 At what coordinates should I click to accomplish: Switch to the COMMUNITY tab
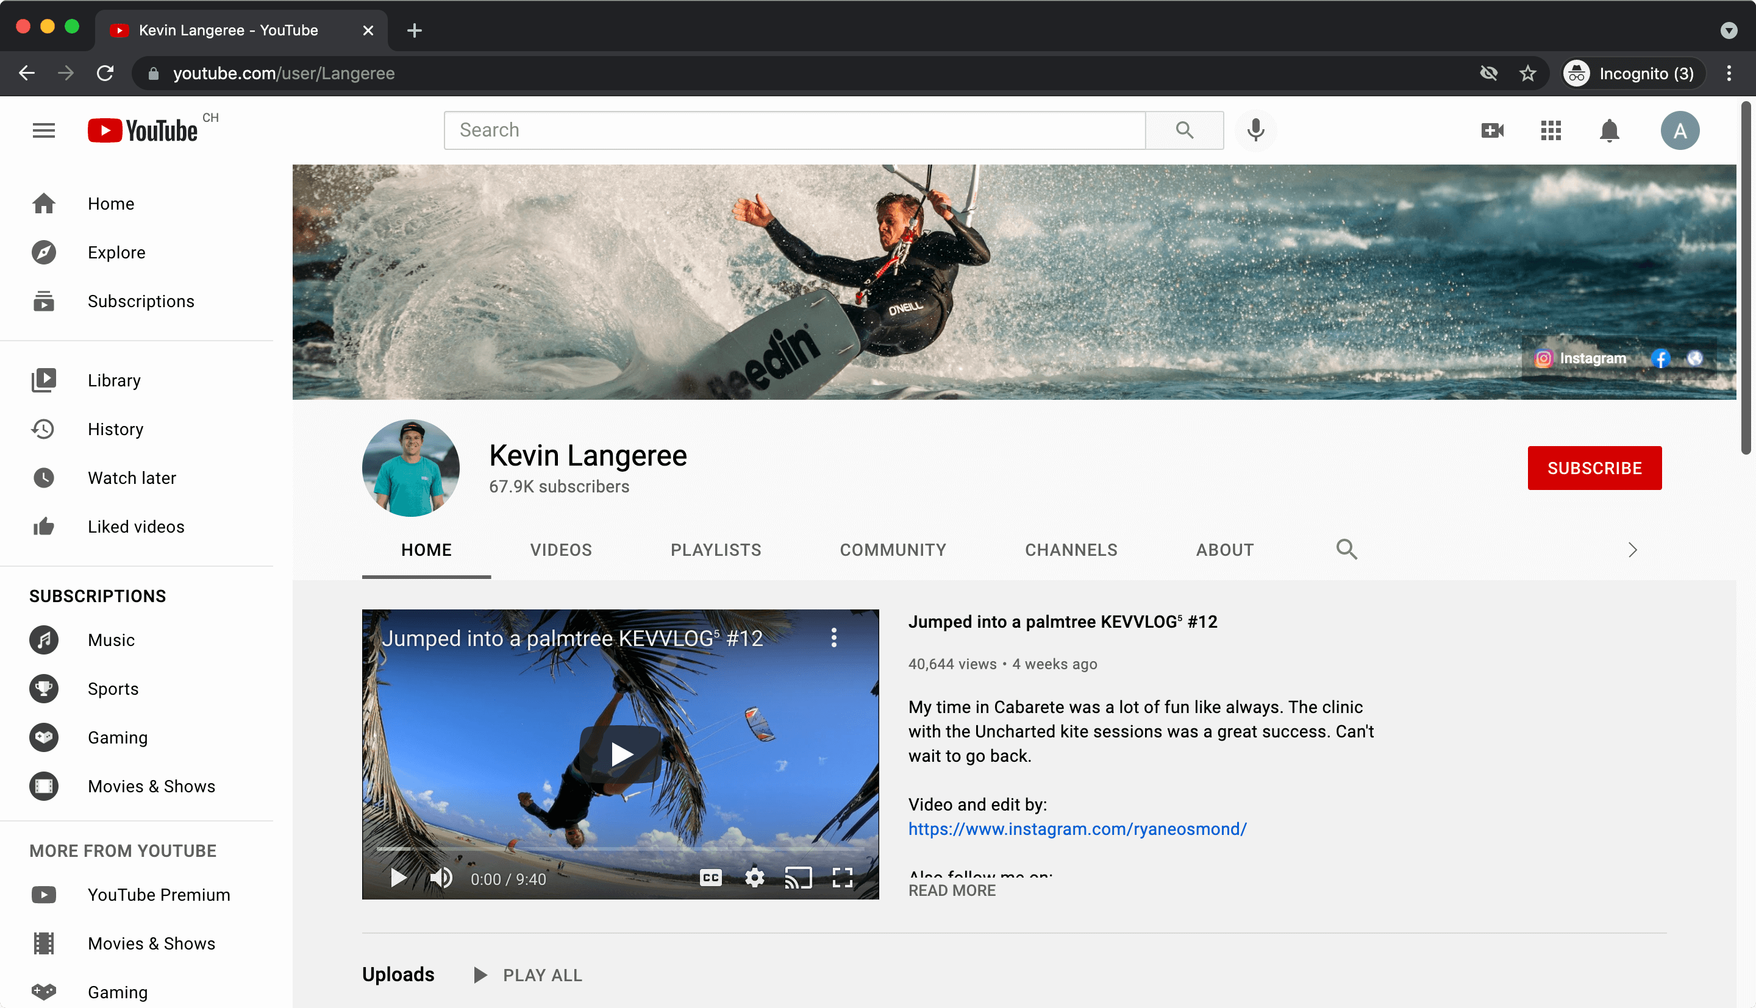(893, 550)
